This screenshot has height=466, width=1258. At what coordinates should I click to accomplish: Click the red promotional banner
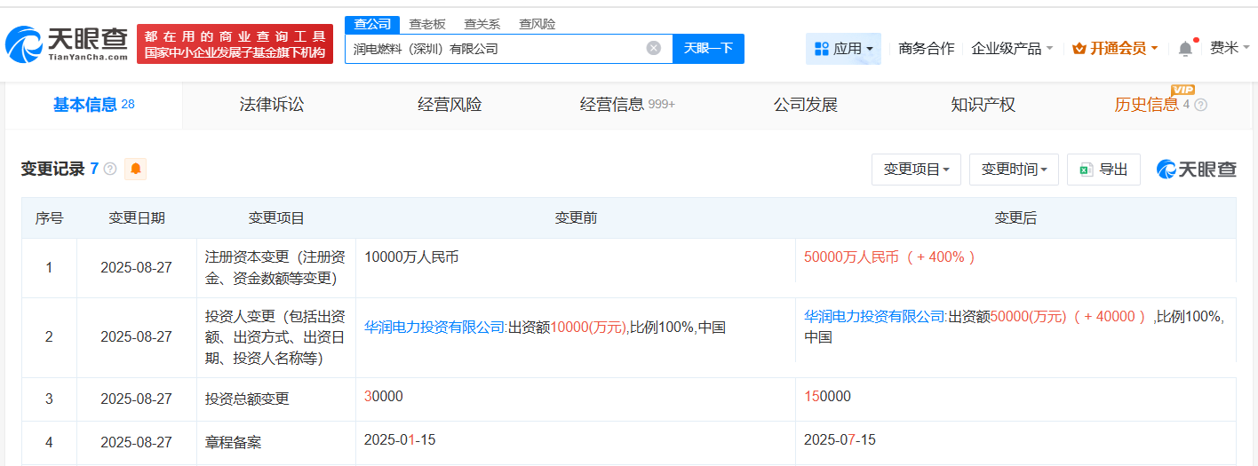pos(235,43)
